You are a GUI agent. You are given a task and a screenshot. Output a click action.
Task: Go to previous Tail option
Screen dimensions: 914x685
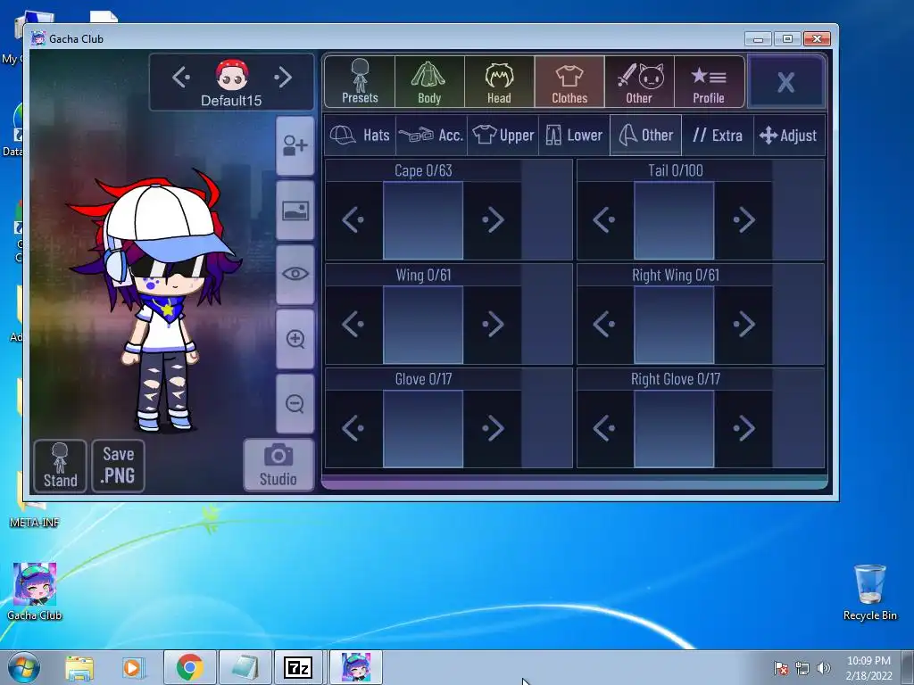604,220
